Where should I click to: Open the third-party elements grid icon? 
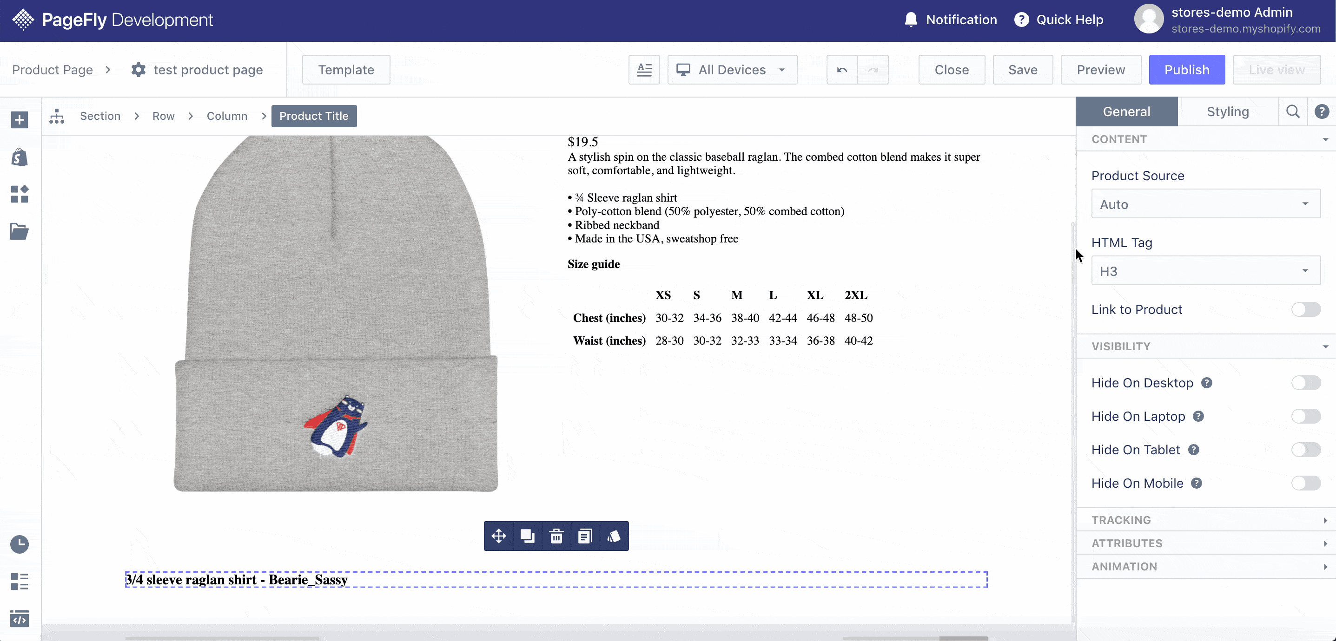(19, 194)
